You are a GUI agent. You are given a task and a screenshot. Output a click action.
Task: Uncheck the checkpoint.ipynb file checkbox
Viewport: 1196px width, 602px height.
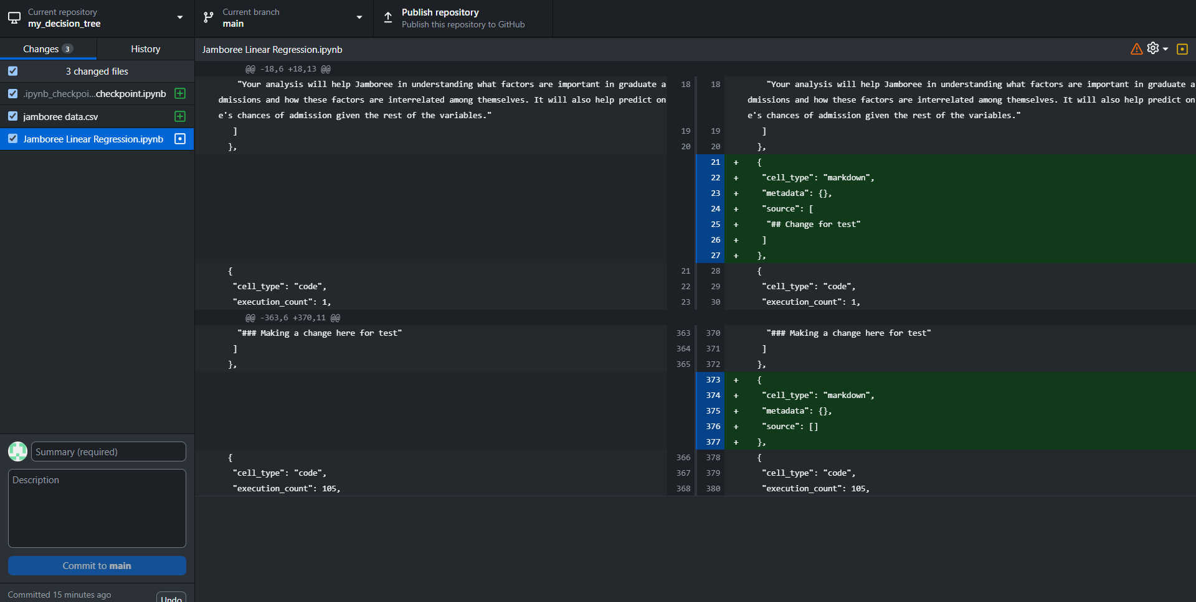pyautogui.click(x=12, y=93)
